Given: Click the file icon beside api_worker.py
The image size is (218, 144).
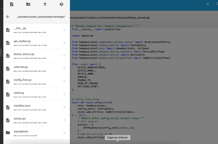Looking at the screenshot, I should tap(8, 43).
